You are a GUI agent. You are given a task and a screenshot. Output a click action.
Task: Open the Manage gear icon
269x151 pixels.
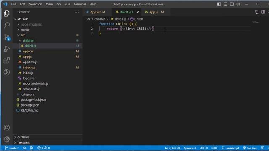[x=7, y=139]
